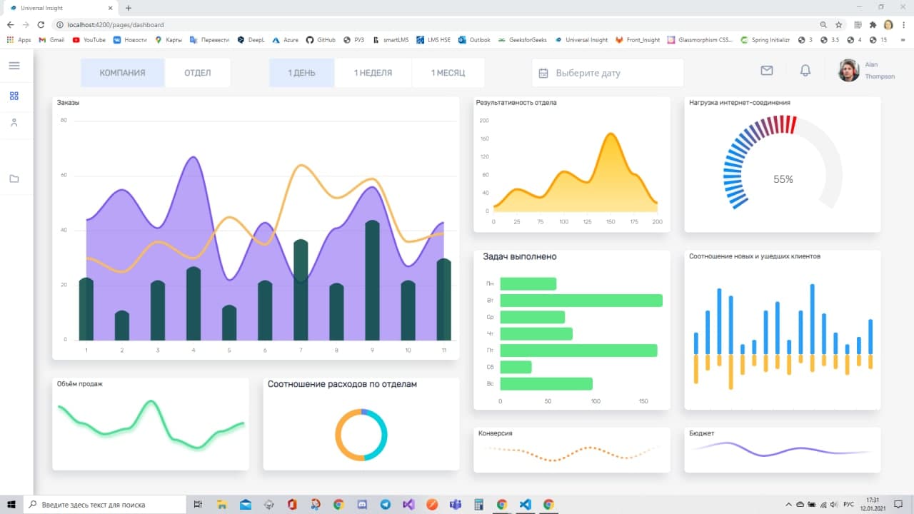Image resolution: width=914 pixels, height=514 pixels.
Task: Click the Вт bar in tasks chart
Action: click(581, 301)
